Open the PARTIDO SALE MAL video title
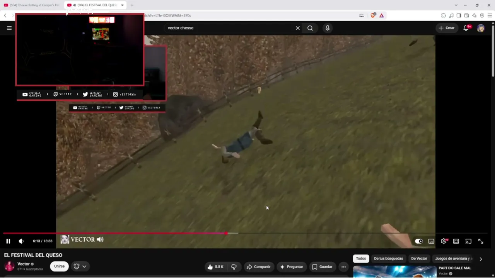This screenshot has width=495, height=278. point(455,268)
